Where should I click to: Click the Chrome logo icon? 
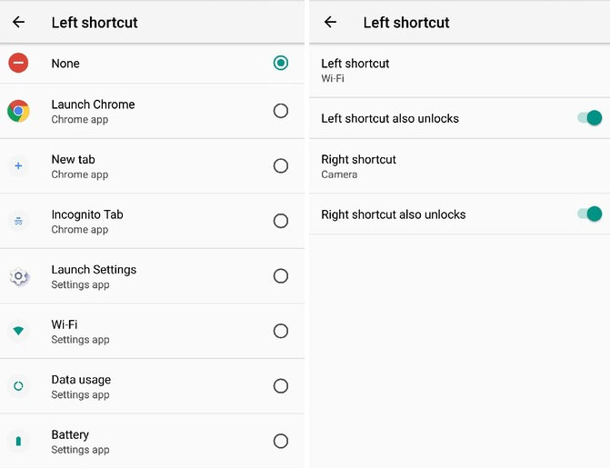18,111
